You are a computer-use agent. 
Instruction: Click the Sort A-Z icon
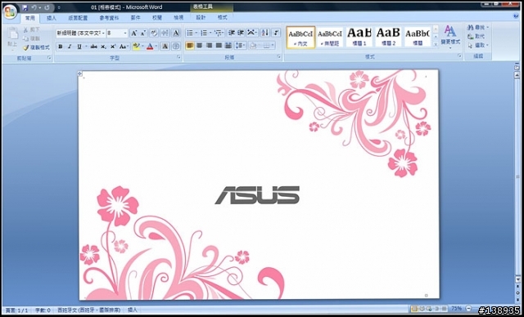(x=265, y=33)
